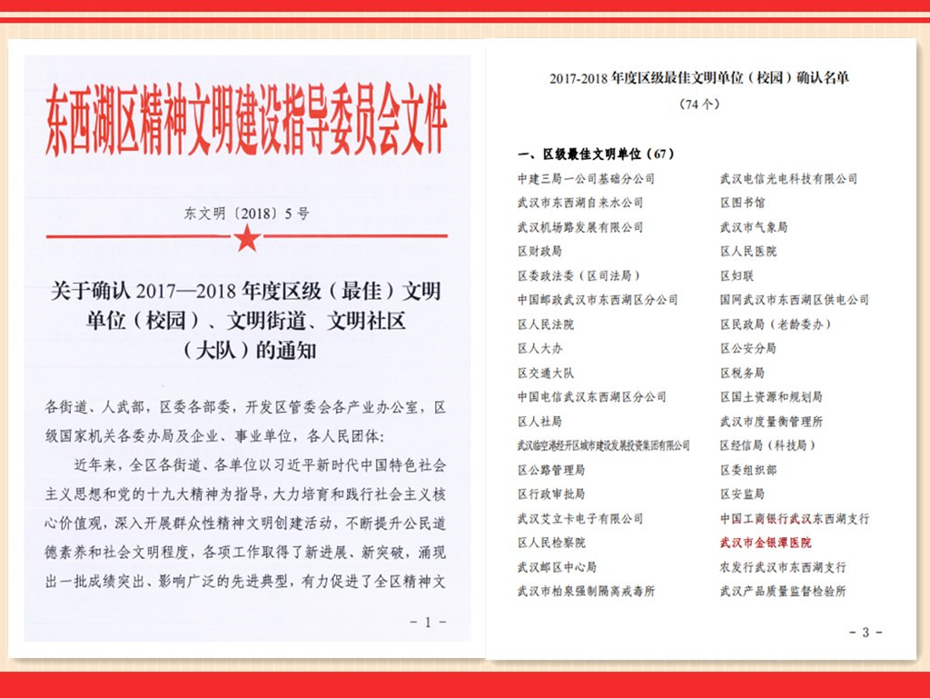Click the entry 区财政局
This screenshot has width=930, height=698.
point(539,252)
